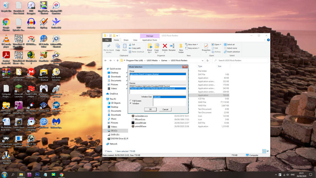This screenshot has height=178, width=316.
Task: Click the blue help question mark icon
Action: click(268, 40)
